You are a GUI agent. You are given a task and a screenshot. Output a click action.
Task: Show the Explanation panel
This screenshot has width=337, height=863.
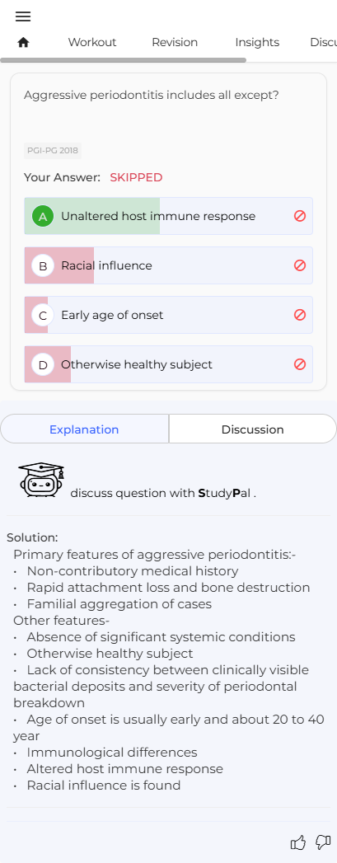click(x=84, y=429)
